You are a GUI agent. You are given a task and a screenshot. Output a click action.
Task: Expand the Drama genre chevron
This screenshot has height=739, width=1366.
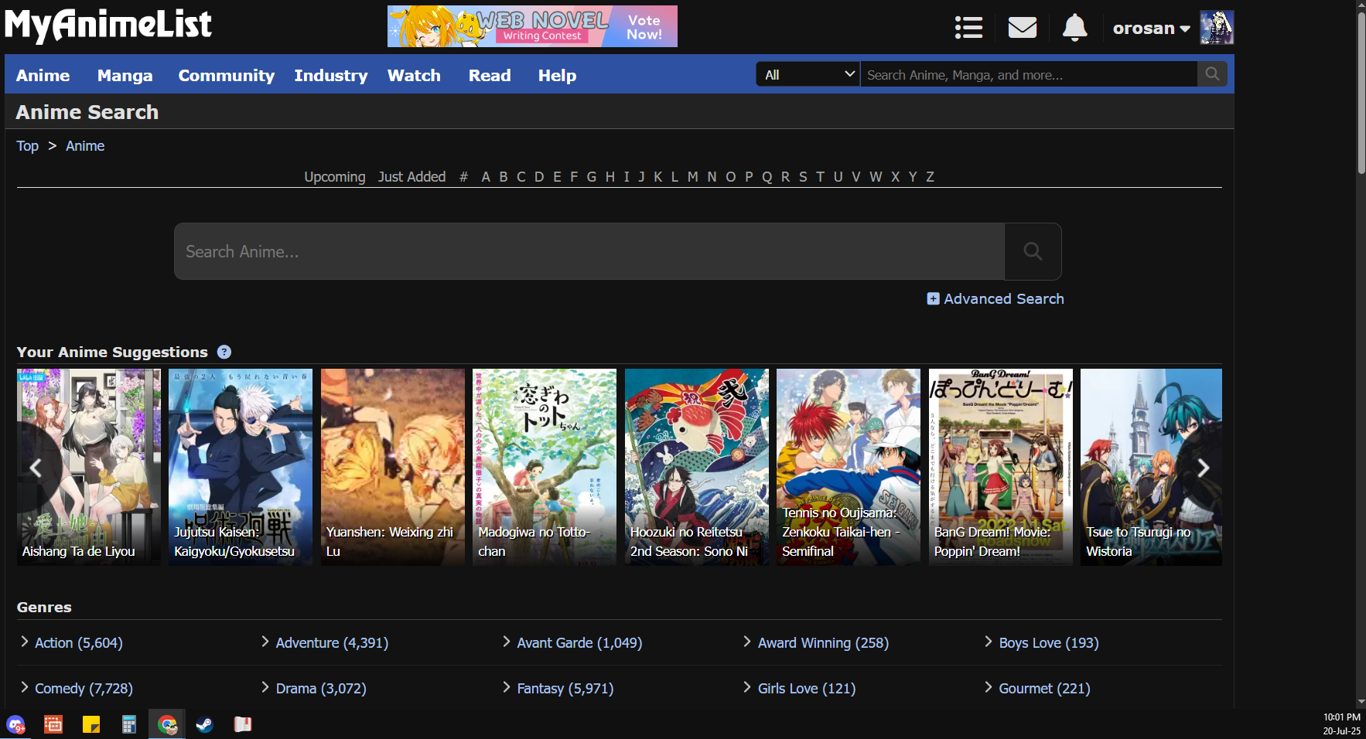[265, 687]
